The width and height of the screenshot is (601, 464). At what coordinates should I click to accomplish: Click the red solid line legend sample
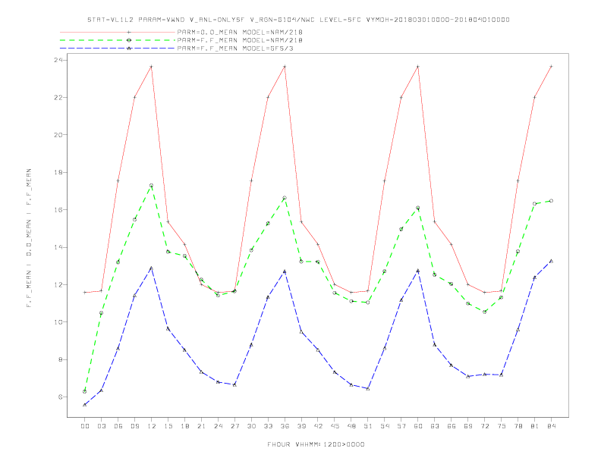(118, 32)
